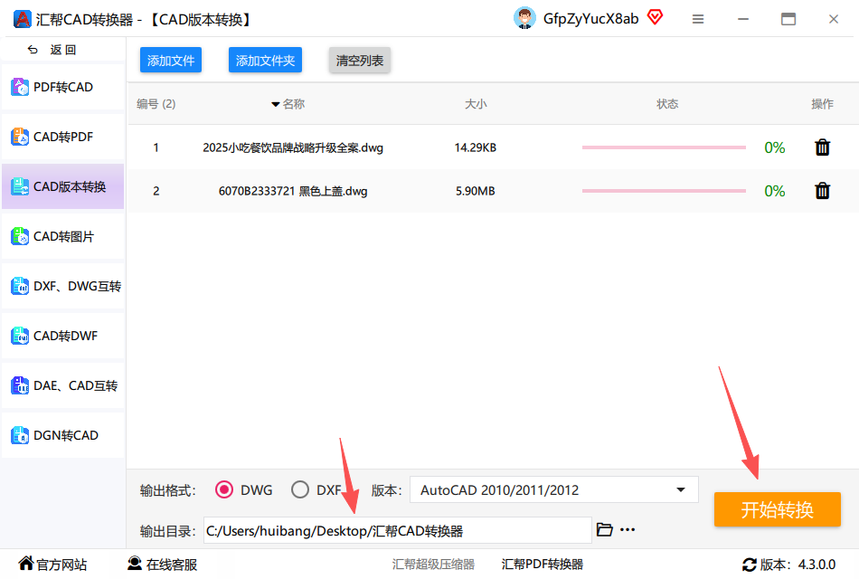Check for updates via version refresh icon
859x579 pixels.
(749, 565)
